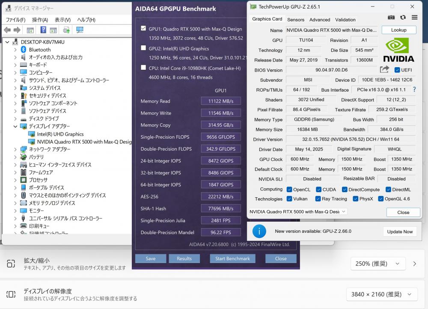Check the CPU Intel Core i9-10980HK checkbox
The width and height of the screenshot is (428, 309).
coord(143,68)
